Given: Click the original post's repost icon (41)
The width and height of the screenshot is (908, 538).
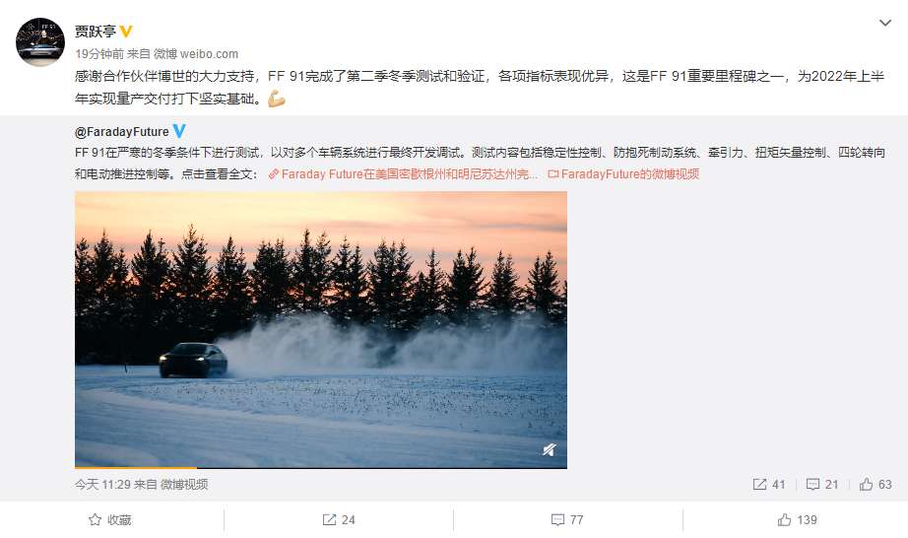Looking at the screenshot, I should coord(768,484).
